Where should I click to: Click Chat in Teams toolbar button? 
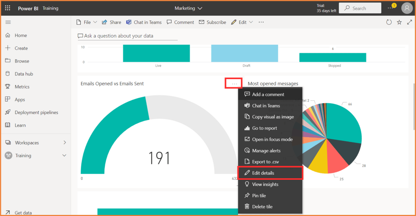144,22
